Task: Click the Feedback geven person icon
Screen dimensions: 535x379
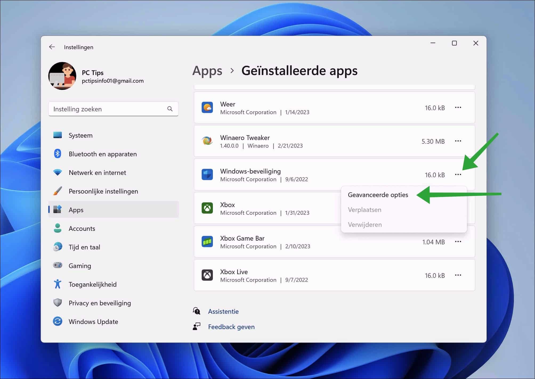Action: [196, 327]
